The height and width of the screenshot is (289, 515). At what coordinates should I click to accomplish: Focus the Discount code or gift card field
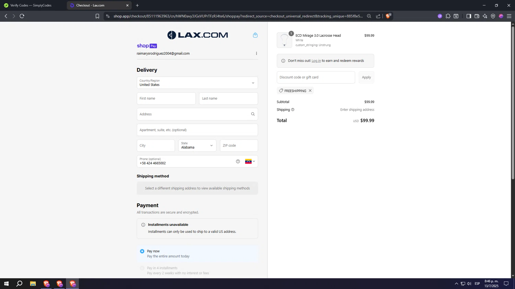[x=316, y=77]
